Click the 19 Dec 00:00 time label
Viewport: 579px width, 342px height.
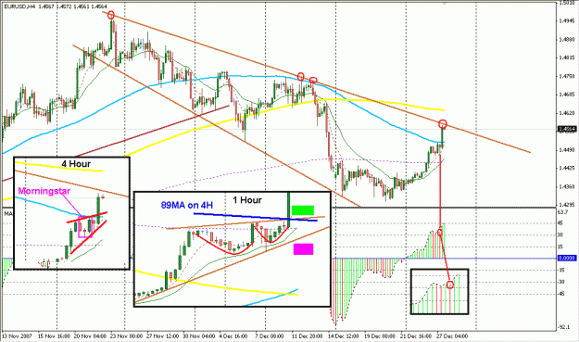tap(379, 336)
